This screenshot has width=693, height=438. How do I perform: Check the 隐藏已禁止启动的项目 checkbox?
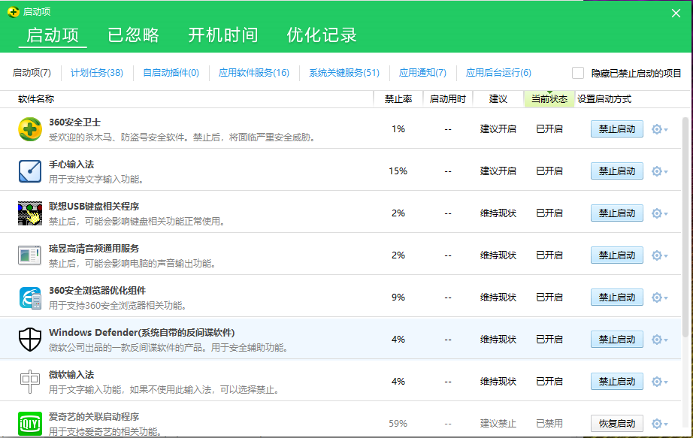point(578,73)
